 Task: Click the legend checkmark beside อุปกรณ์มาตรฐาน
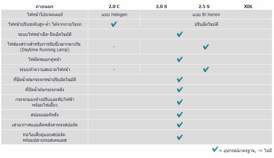click(x=215, y=149)
